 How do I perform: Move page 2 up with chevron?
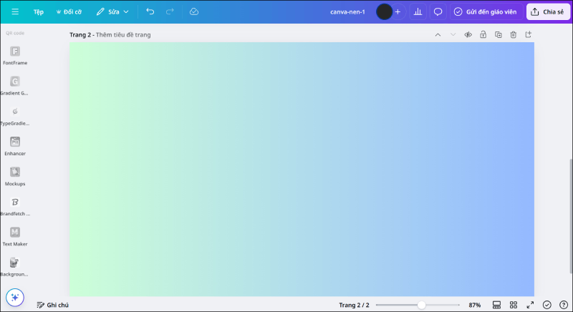[438, 34]
